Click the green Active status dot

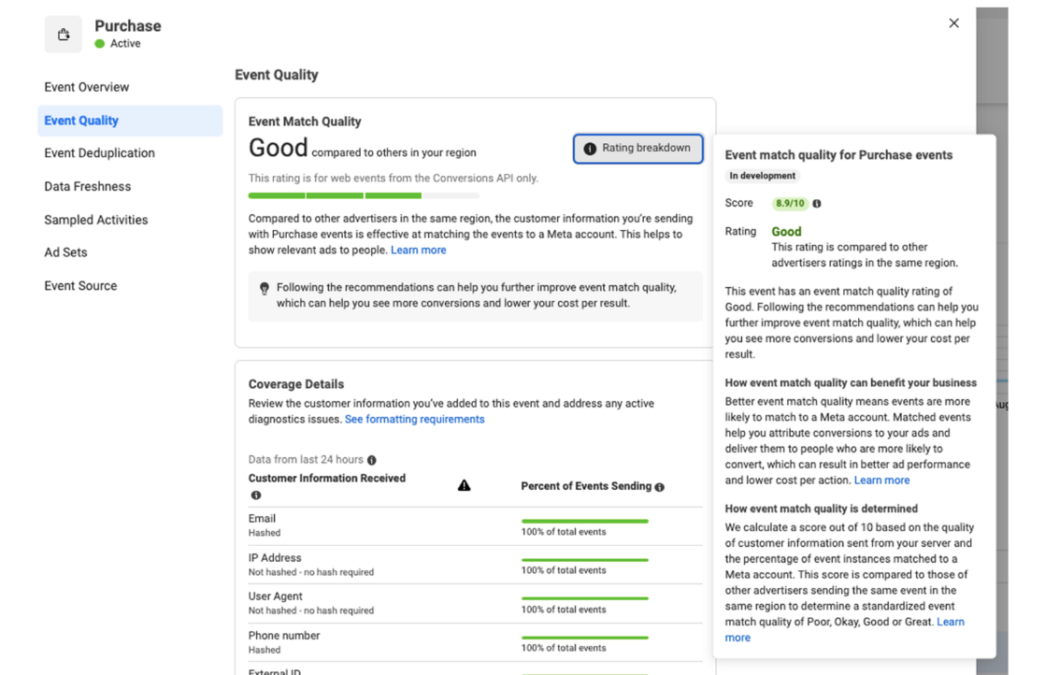pos(100,43)
